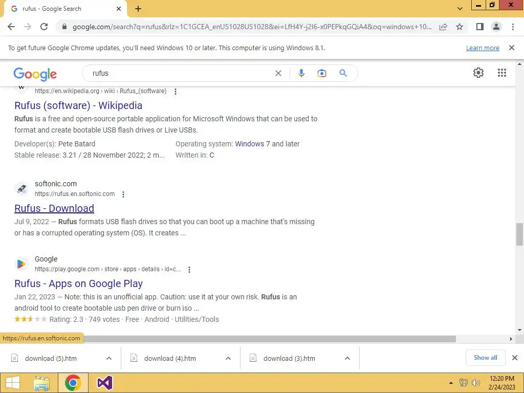Open the volume tray icon
The width and height of the screenshot is (524, 393).
click(x=475, y=383)
